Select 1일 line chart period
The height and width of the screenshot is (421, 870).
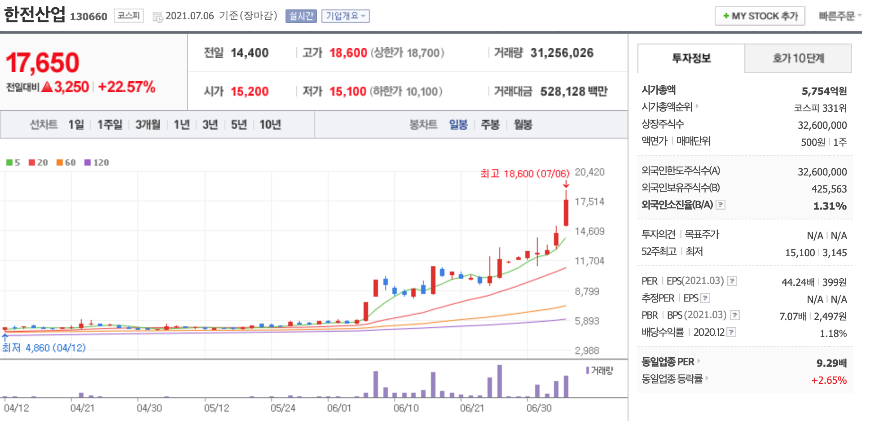pos(76,125)
